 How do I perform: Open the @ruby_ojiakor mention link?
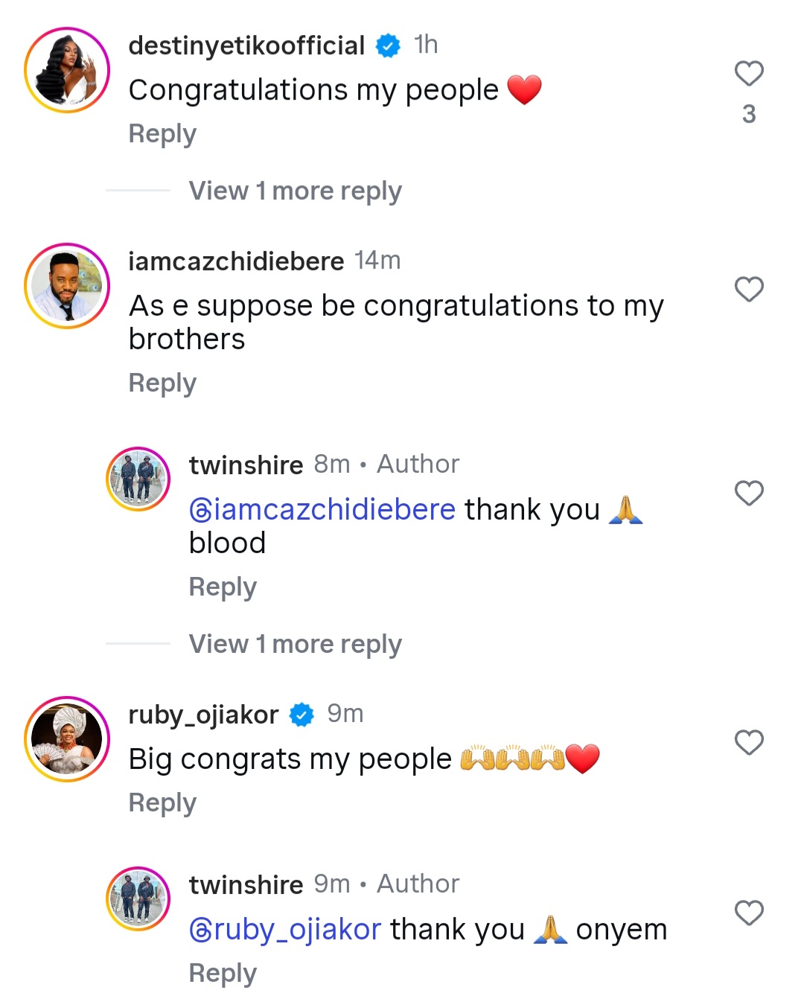click(285, 928)
